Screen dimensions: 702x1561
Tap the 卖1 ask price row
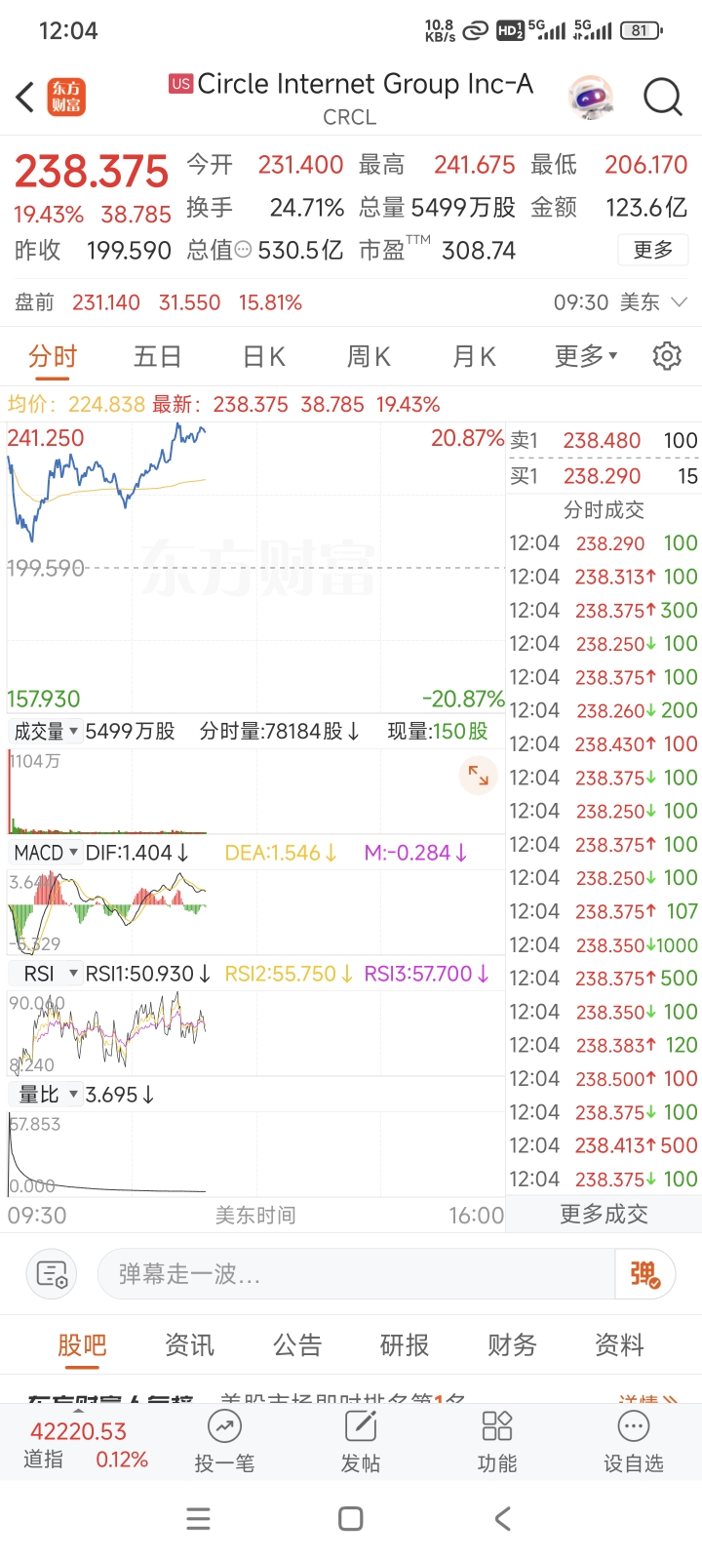coord(604,441)
